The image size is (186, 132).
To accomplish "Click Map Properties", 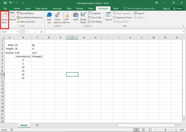I will (122, 13).
